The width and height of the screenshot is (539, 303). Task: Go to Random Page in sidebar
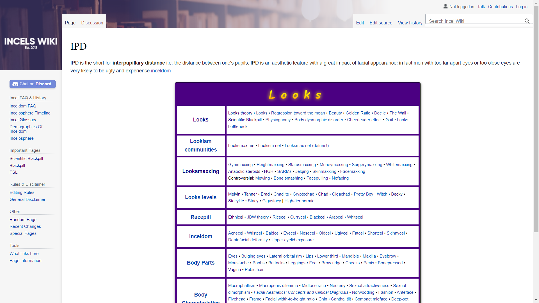point(23,220)
